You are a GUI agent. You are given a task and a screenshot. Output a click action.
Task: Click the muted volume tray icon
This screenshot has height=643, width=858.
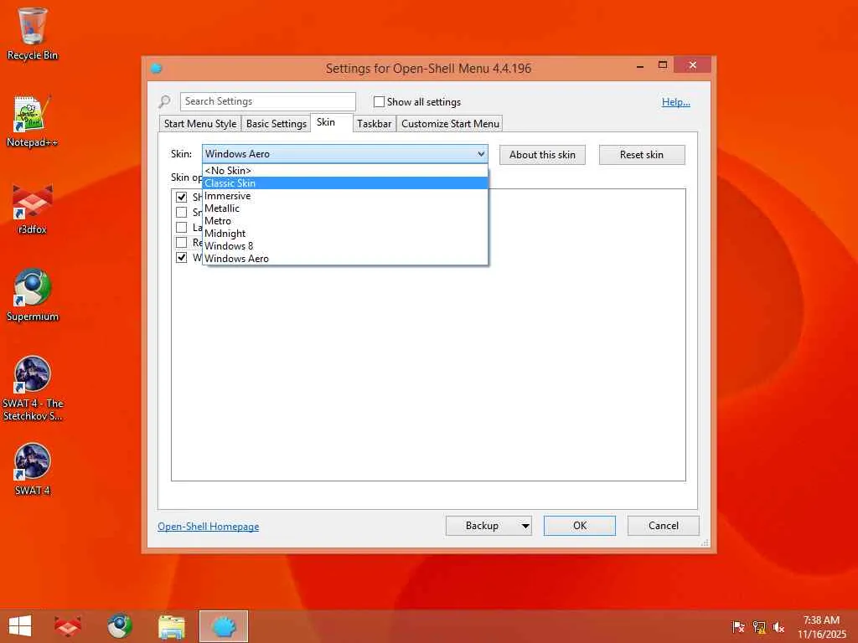pyautogui.click(x=779, y=627)
